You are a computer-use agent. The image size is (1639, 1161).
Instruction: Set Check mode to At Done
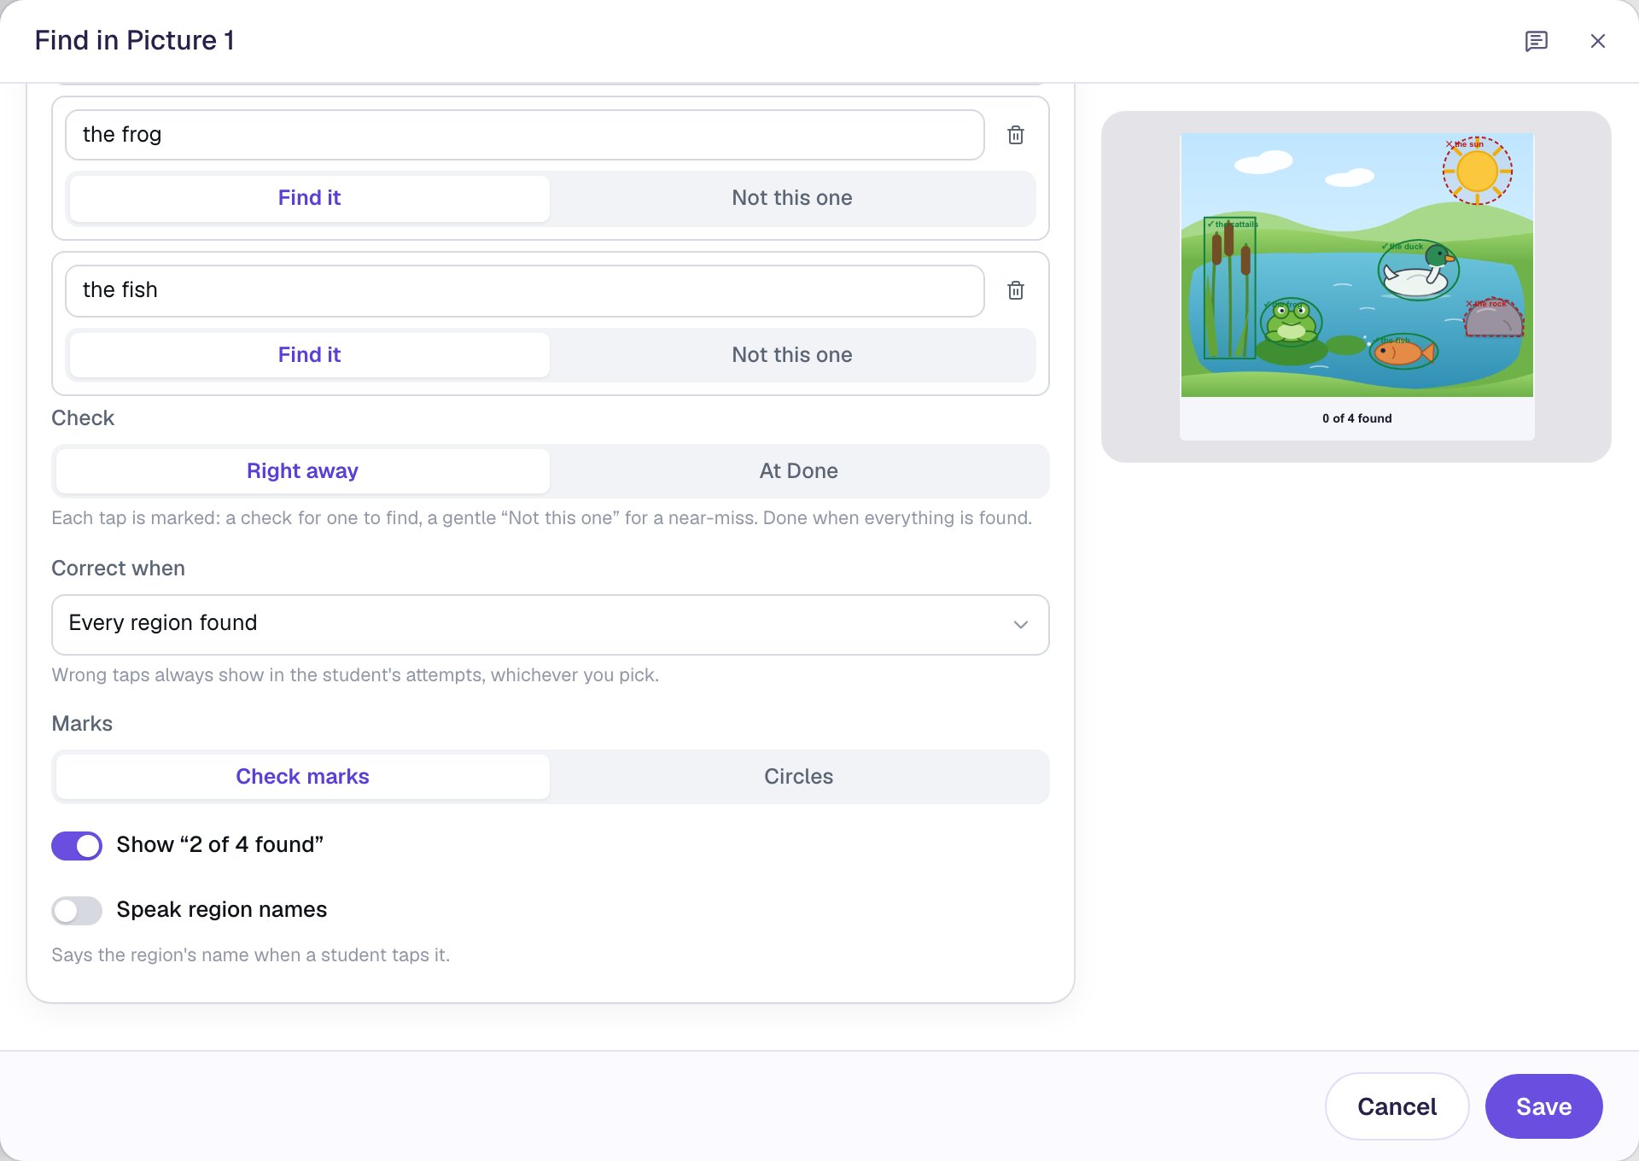pos(798,471)
